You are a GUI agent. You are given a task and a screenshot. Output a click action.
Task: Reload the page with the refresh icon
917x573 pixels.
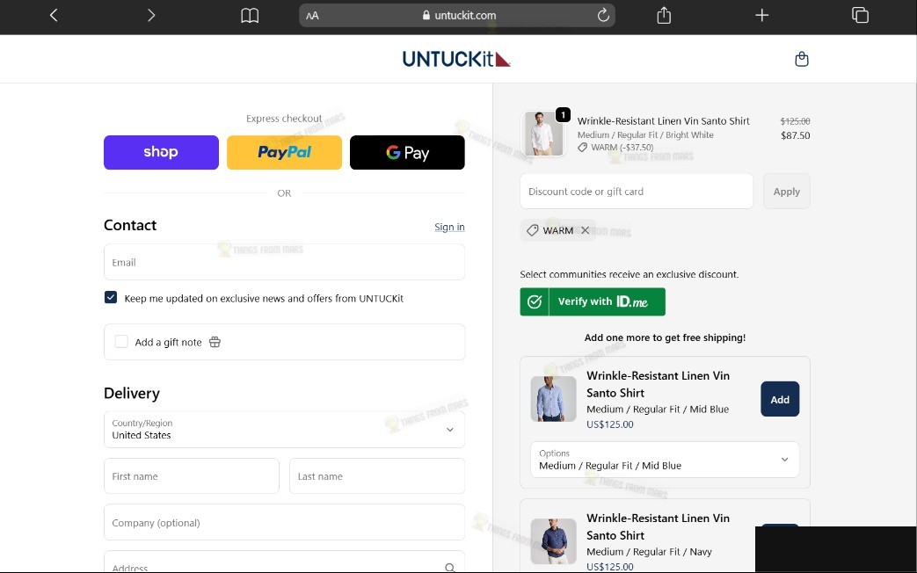click(603, 15)
